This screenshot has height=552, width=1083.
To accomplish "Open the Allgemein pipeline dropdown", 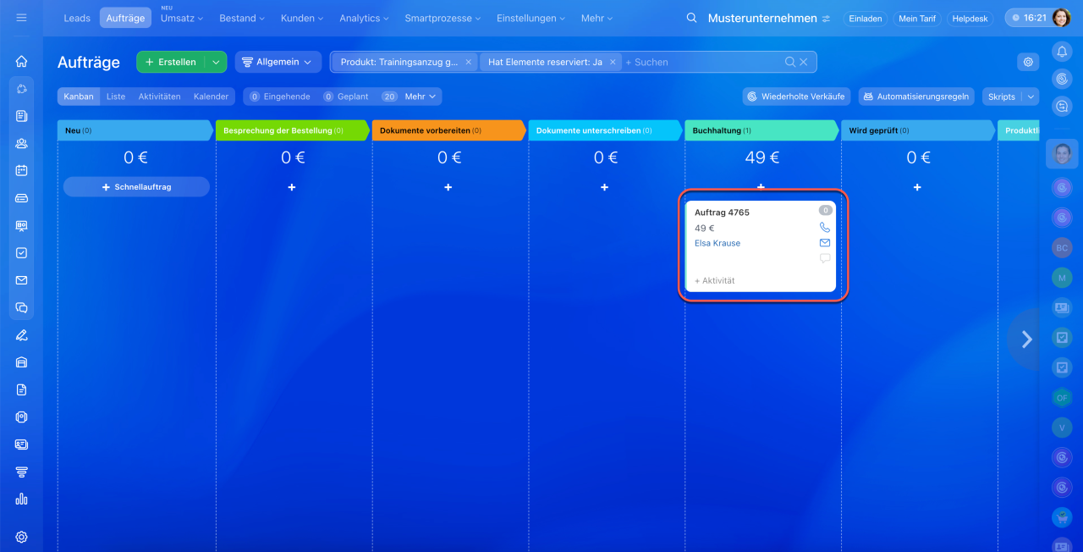I will point(278,62).
